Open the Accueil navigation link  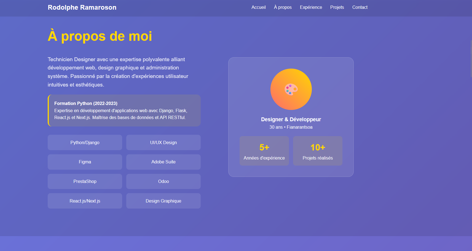pos(258,7)
